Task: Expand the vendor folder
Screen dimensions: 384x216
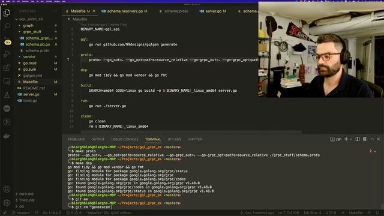Action: [29, 57]
